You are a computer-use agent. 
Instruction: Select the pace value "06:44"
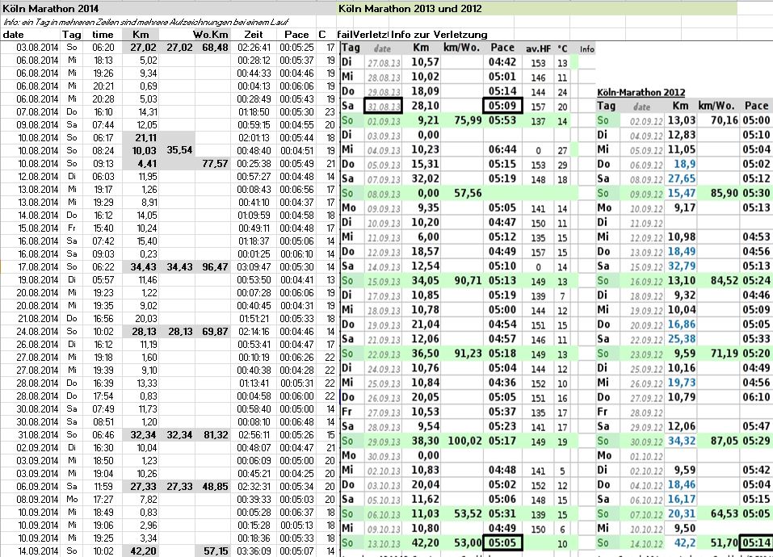point(502,149)
